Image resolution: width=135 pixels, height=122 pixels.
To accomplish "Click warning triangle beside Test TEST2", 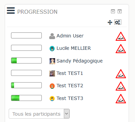I will point(121,86).
